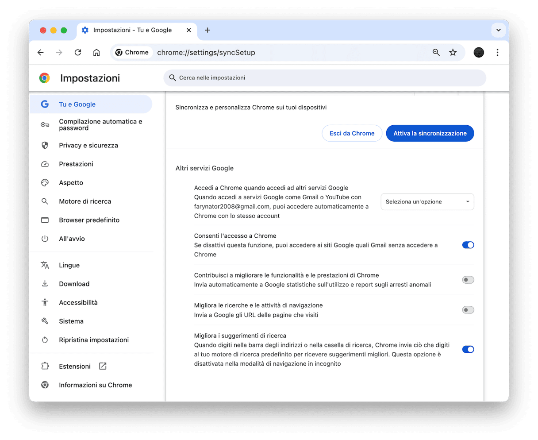Viewport: 538px width, 440px height.
Task: Click the back navigation arrow
Action: click(41, 53)
